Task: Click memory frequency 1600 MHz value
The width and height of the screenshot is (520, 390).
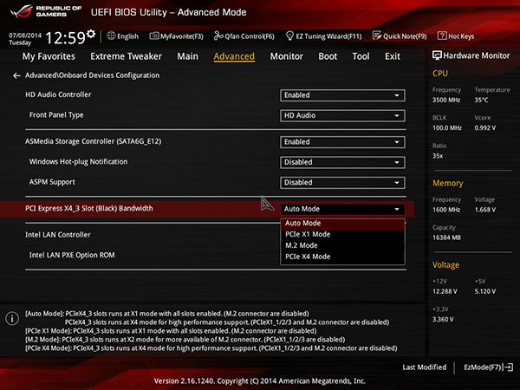Action: coord(446,210)
